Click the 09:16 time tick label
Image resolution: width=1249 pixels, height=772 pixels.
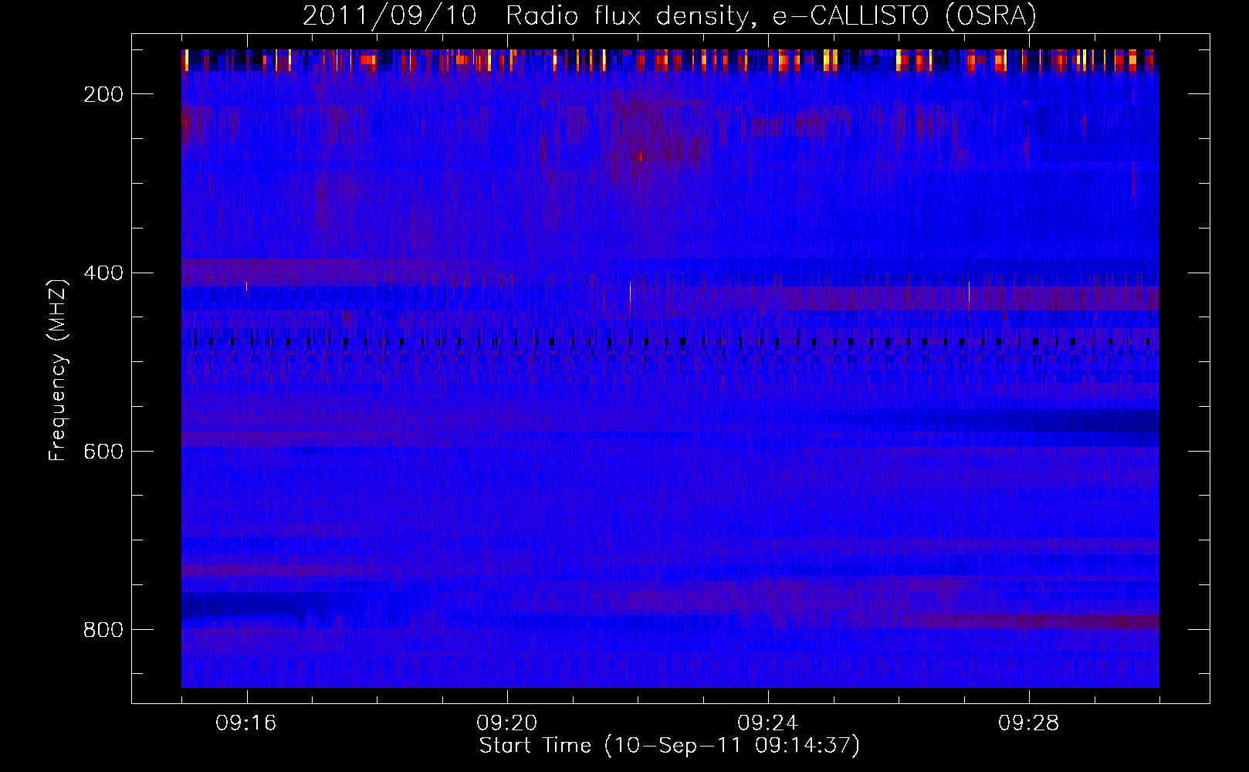tap(246, 723)
